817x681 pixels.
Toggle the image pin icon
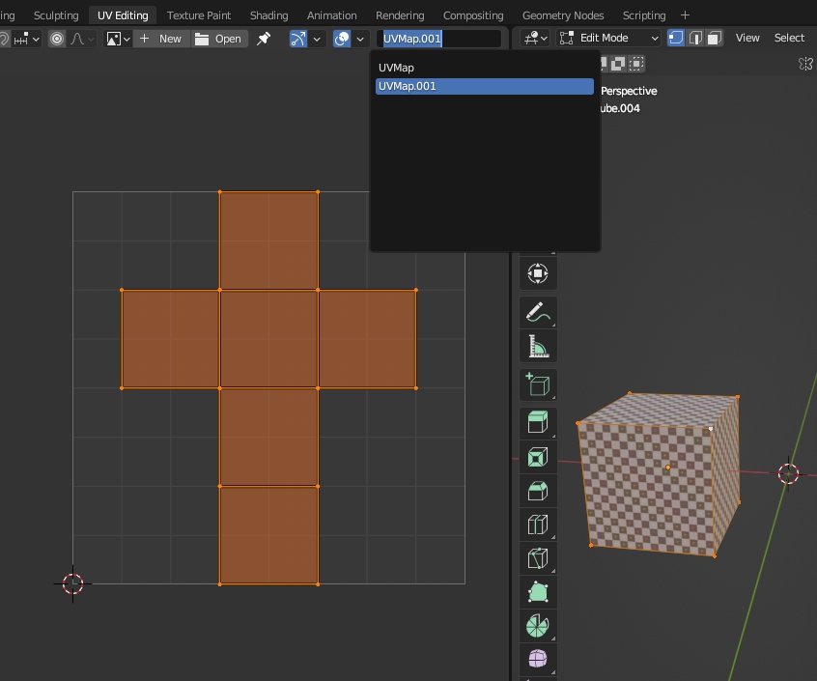(264, 39)
